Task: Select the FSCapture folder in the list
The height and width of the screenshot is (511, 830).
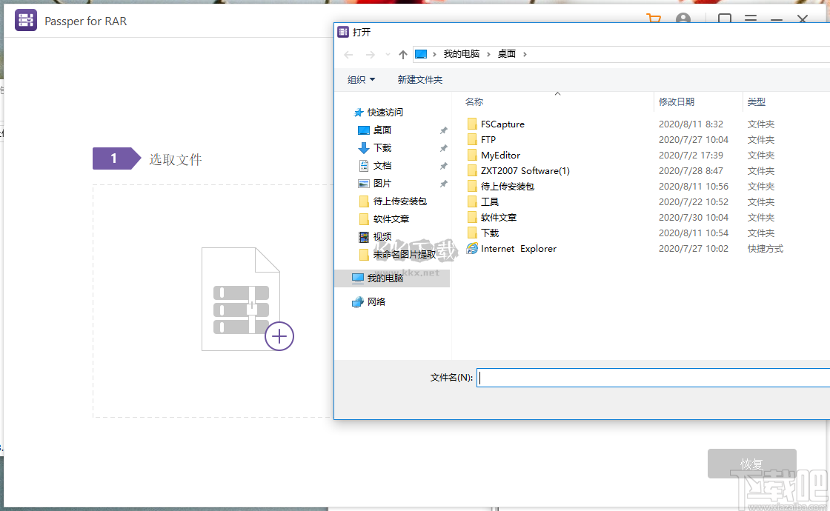Action: (502, 124)
